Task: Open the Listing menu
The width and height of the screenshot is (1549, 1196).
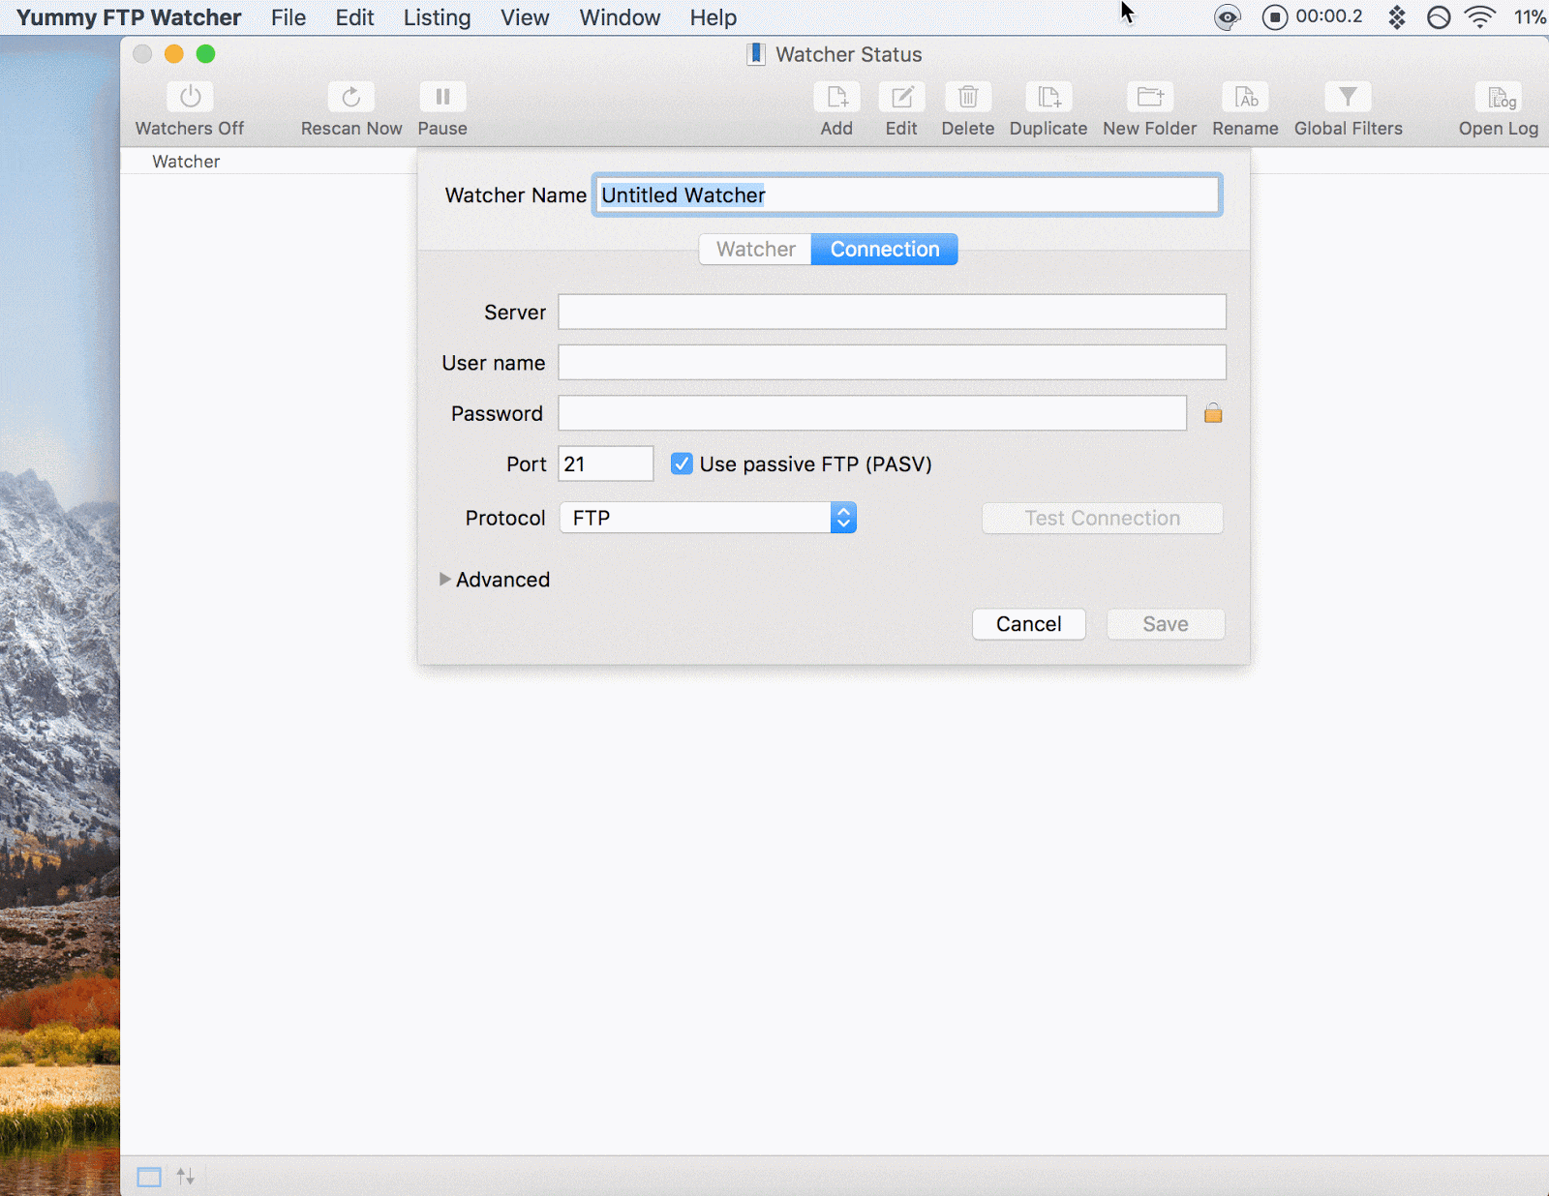Action: pyautogui.click(x=437, y=17)
